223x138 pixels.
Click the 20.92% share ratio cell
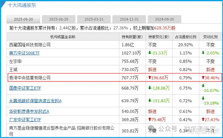185,45
